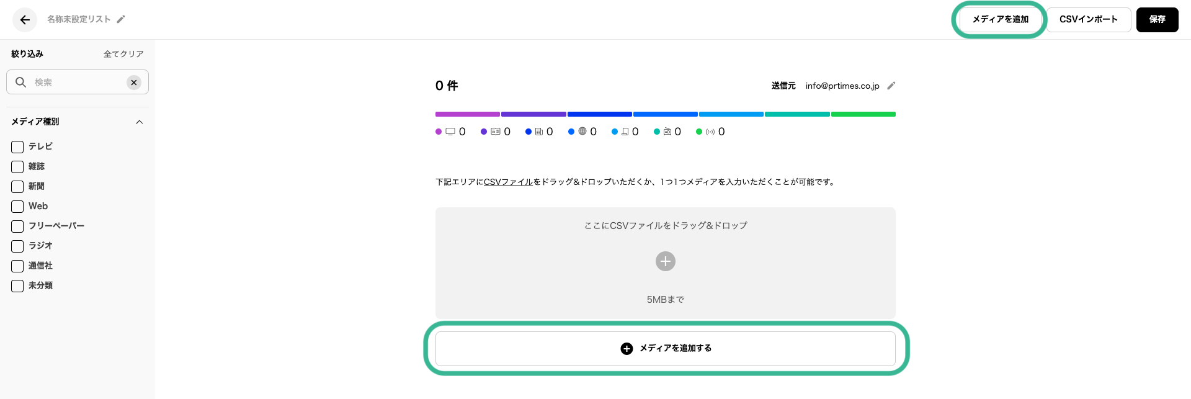
Task: Open CSVインポート
Action: click(x=1089, y=20)
